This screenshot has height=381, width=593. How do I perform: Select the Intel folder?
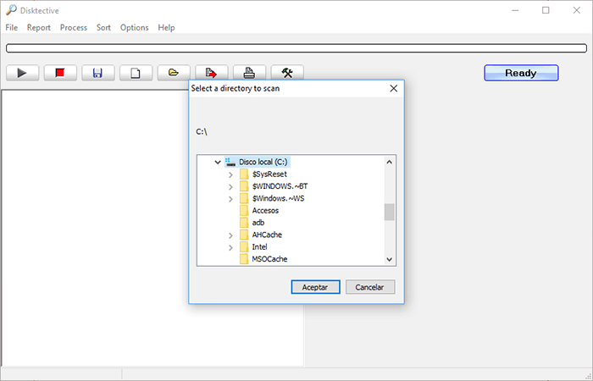pos(259,247)
